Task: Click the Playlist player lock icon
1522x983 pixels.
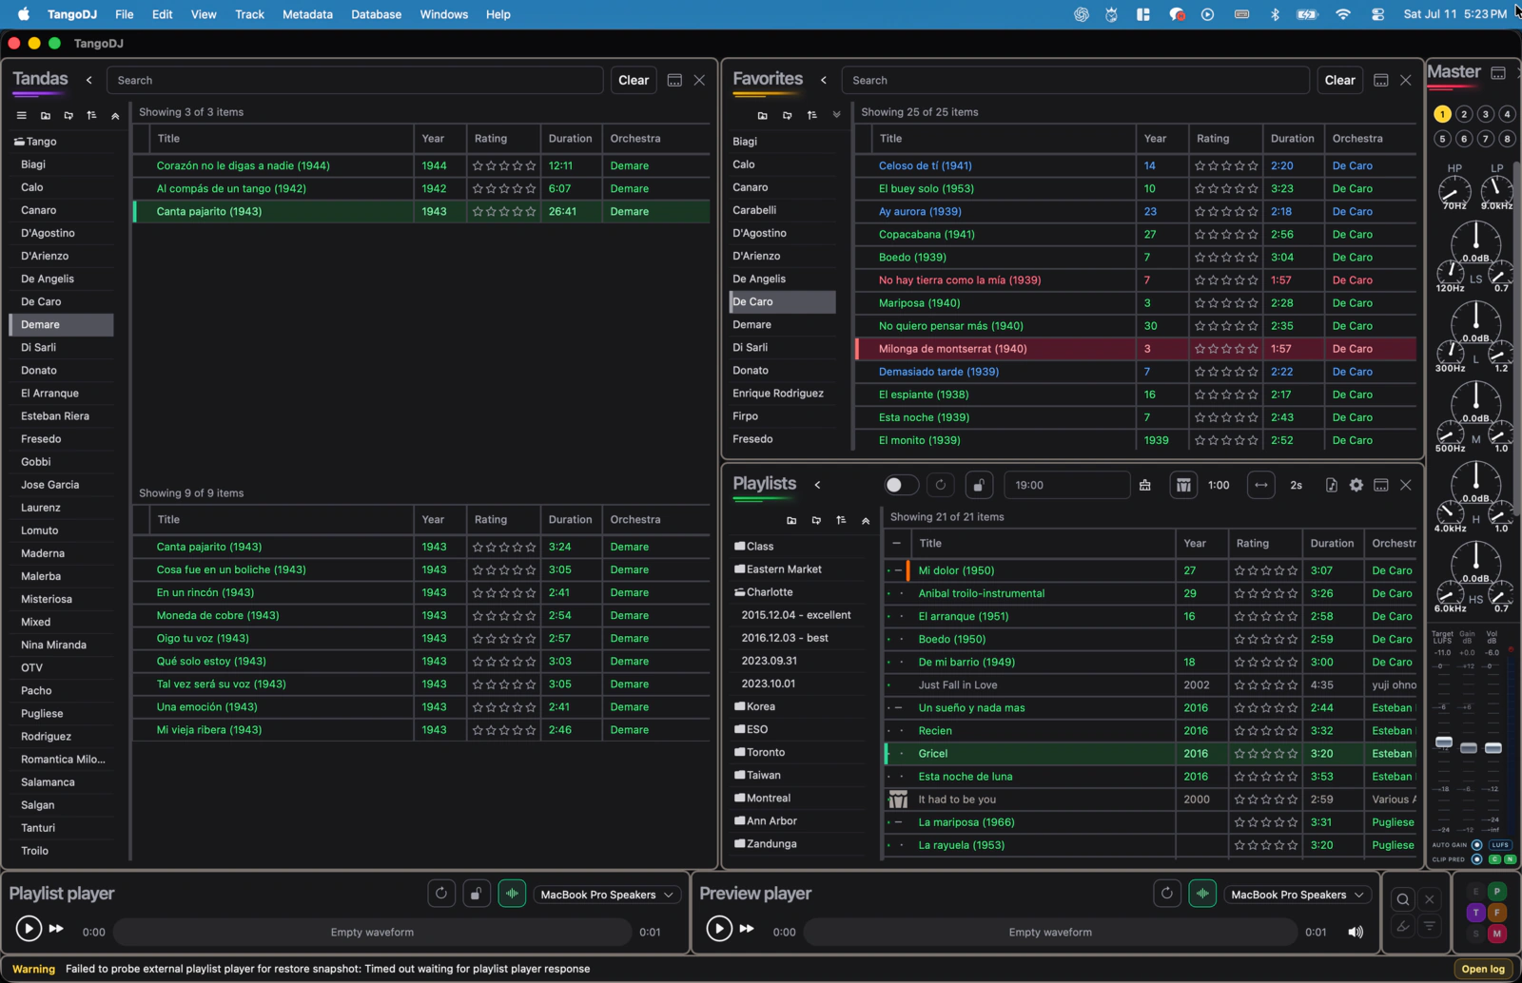Action: (477, 894)
